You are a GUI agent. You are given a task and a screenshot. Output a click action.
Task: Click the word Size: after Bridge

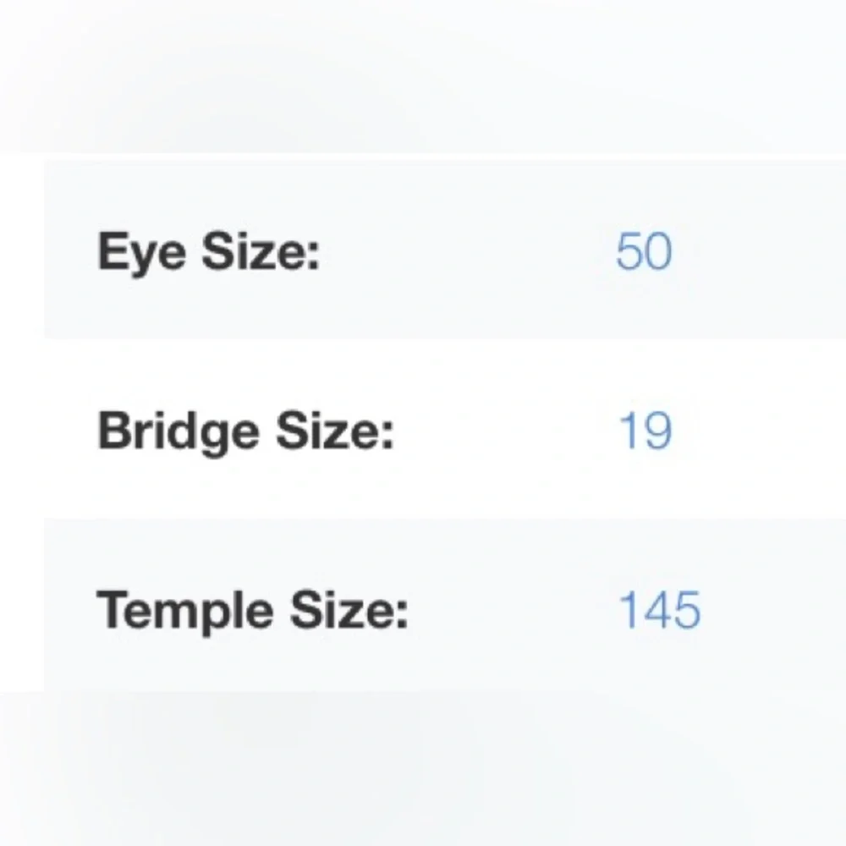335,431
